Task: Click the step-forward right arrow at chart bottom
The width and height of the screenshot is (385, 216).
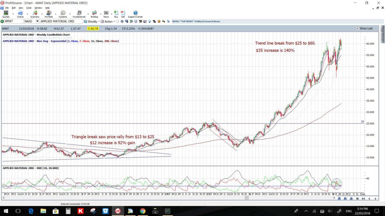Action: click(x=376, y=199)
